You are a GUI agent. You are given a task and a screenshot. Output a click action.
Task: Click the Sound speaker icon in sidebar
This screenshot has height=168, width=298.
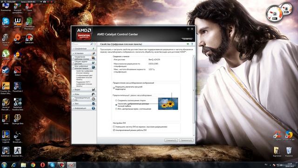click(x=93, y=104)
